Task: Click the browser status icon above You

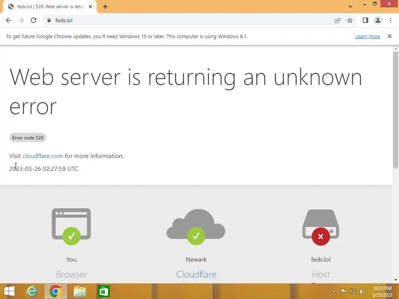Action: tap(71, 226)
